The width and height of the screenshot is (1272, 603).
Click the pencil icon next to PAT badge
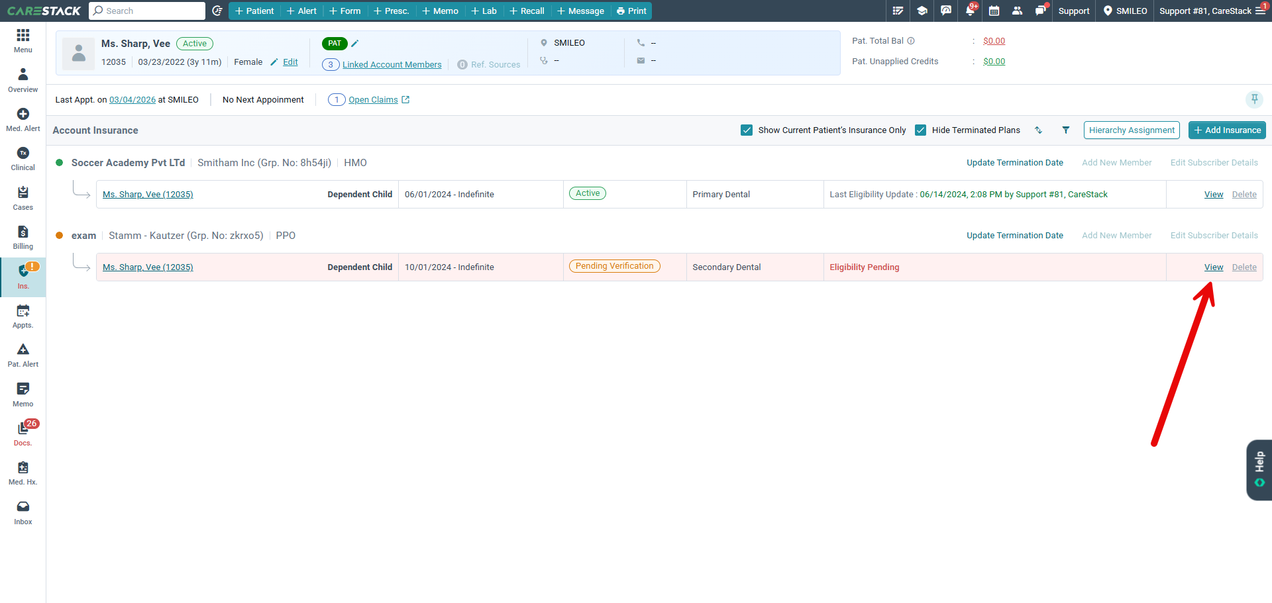click(355, 44)
